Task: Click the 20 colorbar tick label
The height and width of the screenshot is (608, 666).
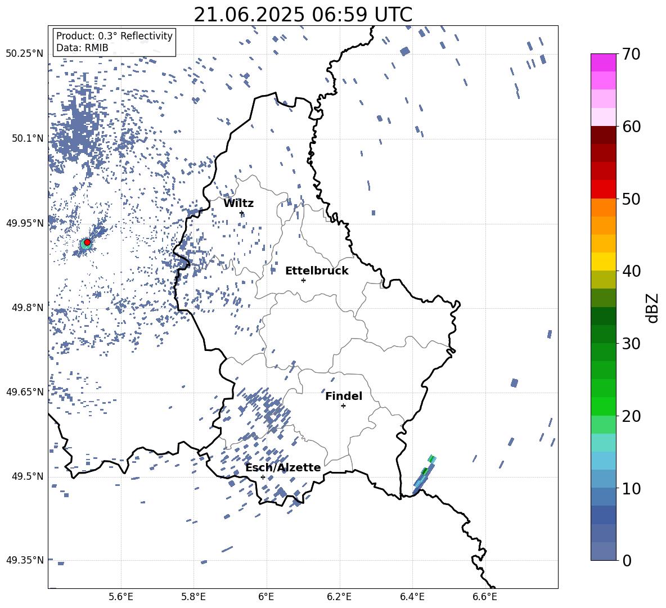Action: (631, 416)
